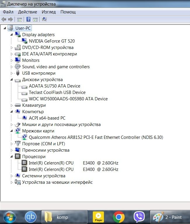Click the Компютър category icon
The width and height of the screenshot is (190, 224).
click(x=18, y=111)
